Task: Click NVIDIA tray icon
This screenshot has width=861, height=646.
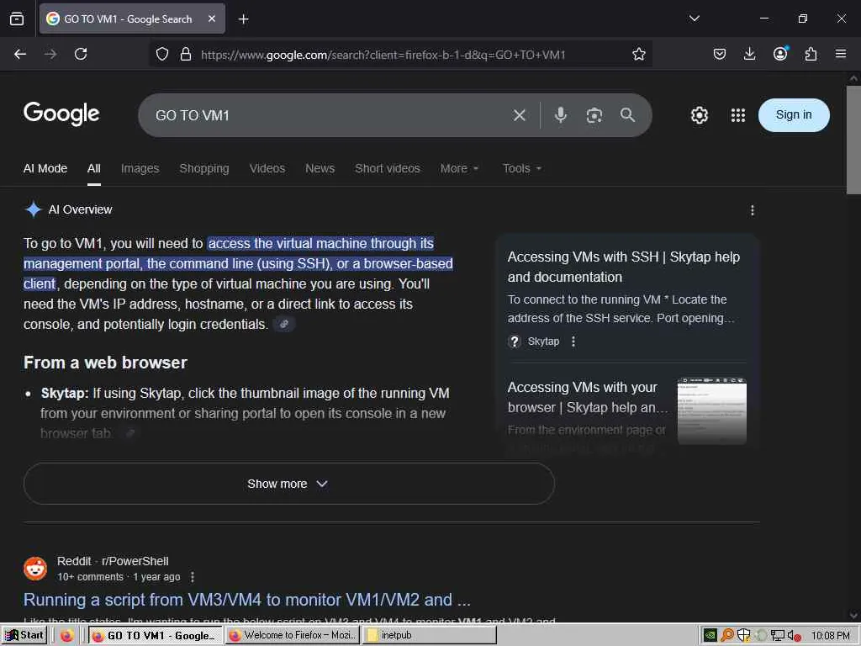Action: pos(710,636)
